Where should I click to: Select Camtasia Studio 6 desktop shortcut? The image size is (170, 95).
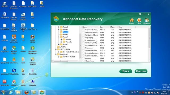pyautogui.click(x=32, y=61)
